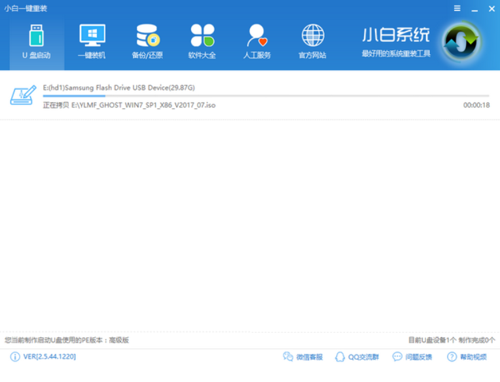Click the USB drive device icon
The height and width of the screenshot is (382, 500).
(x=24, y=95)
